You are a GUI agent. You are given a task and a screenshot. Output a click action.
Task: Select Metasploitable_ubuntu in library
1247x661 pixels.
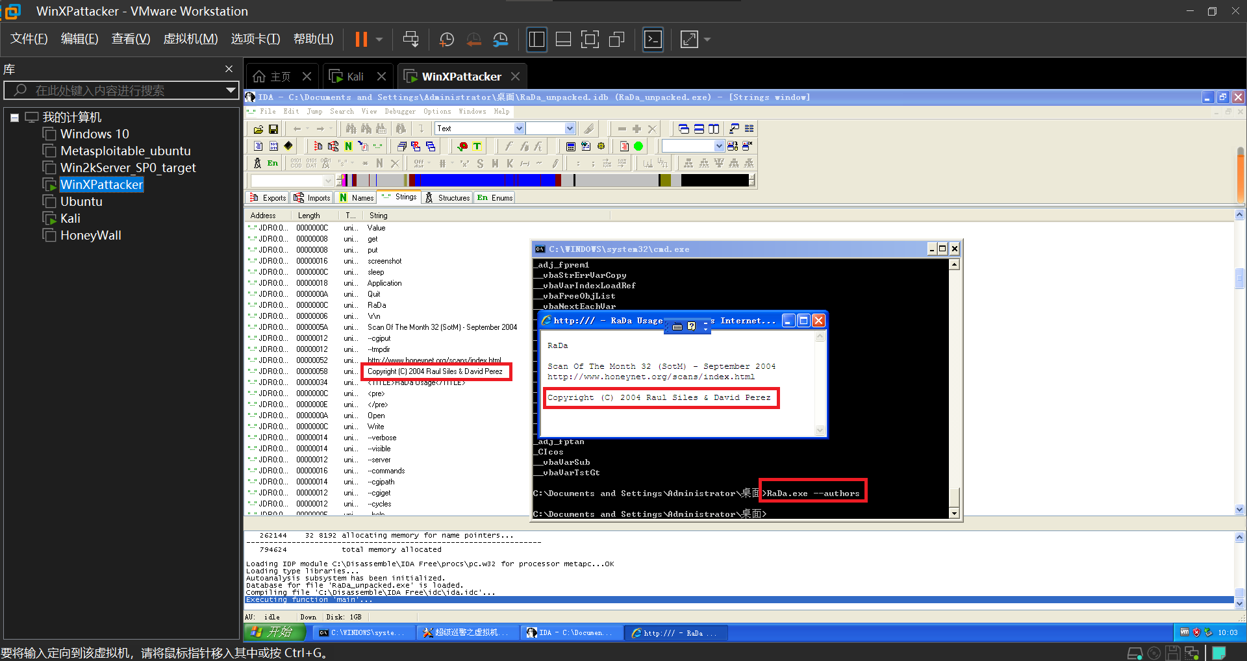coord(125,151)
